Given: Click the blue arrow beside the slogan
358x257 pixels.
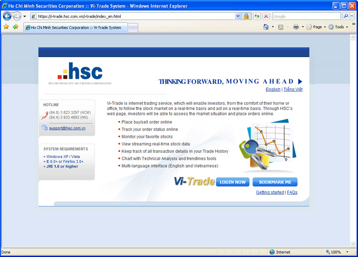Looking at the screenshot, I should pos(300,81).
